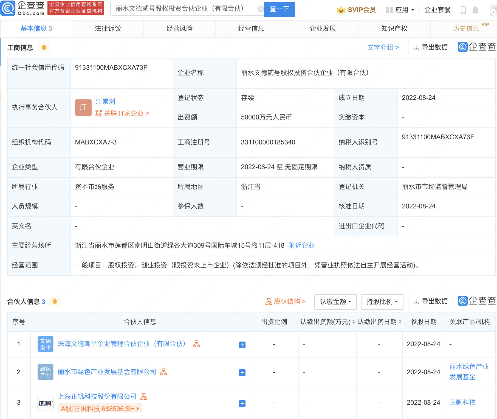Switch to the 知识产权 tab
Image resolution: width=497 pixels, height=419 pixels.
tap(394, 29)
